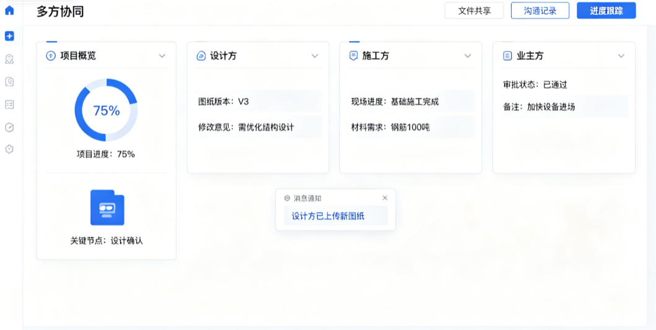The height and width of the screenshot is (330, 656).
Task: Click the 项目进度：75% label
Action: pyautogui.click(x=105, y=154)
